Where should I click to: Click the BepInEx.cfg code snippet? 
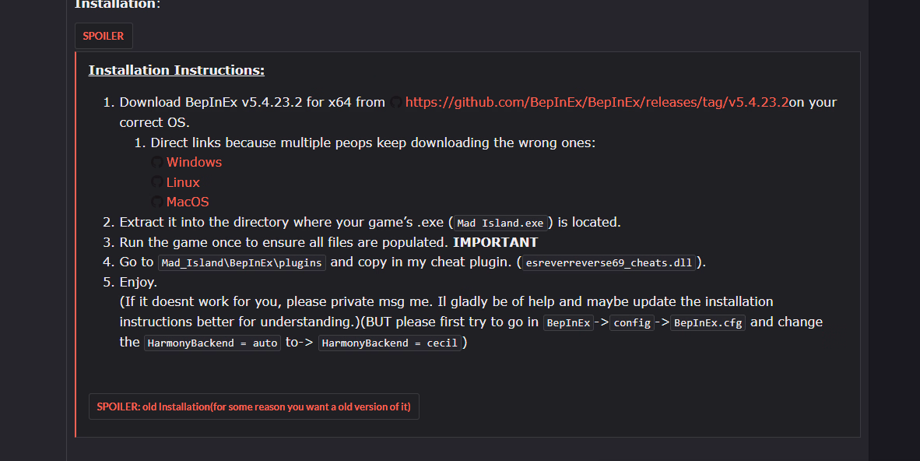[708, 323]
